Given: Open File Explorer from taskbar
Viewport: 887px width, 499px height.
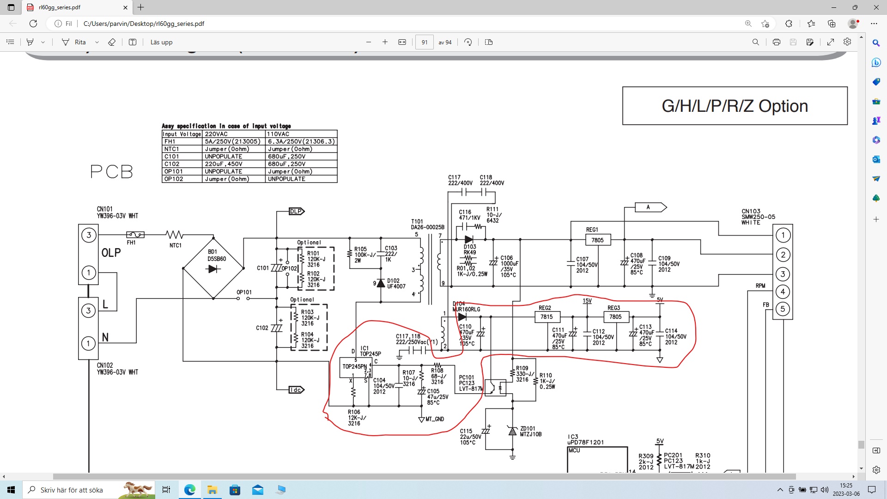Looking at the screenshot, I should click(212, 490).
